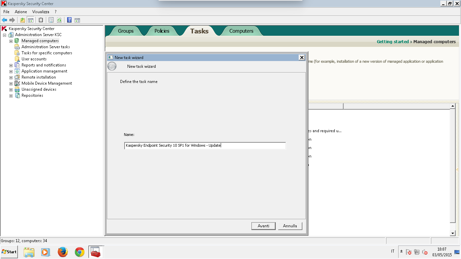Viewport: 461px width, 259px height.
Task: Click the Reports and notifications document icon
Action: coord(17,65)
